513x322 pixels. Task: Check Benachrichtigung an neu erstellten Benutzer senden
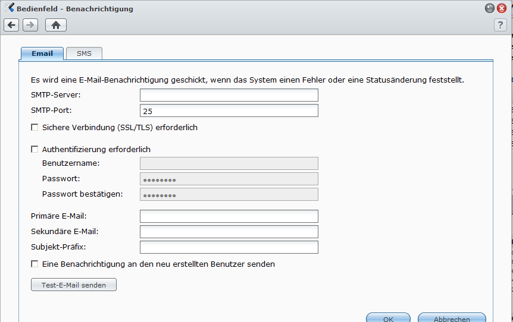point(35,264)
